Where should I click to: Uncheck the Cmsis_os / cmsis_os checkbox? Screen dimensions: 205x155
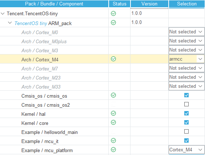pyautogui.click(x=186, y=95)
